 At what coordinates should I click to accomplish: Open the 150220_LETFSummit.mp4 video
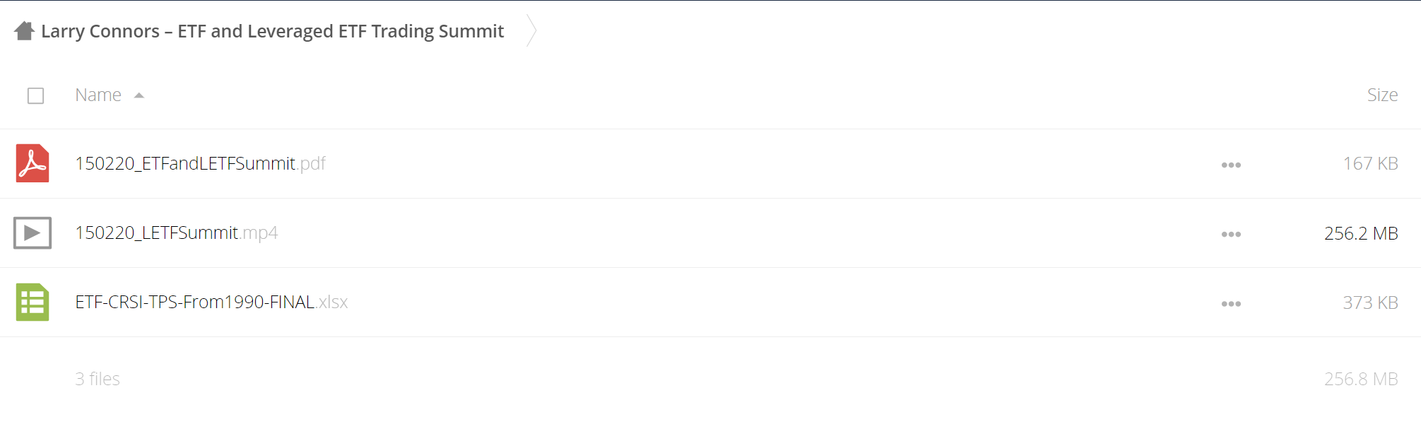tap(176, 233)
